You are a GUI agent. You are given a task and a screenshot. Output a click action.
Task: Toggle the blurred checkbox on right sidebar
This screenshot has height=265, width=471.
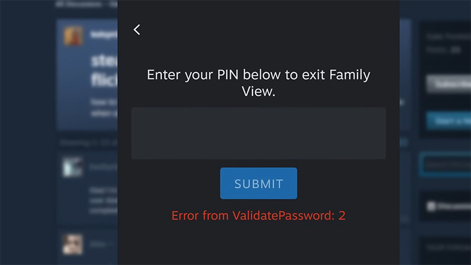(432, 206)
